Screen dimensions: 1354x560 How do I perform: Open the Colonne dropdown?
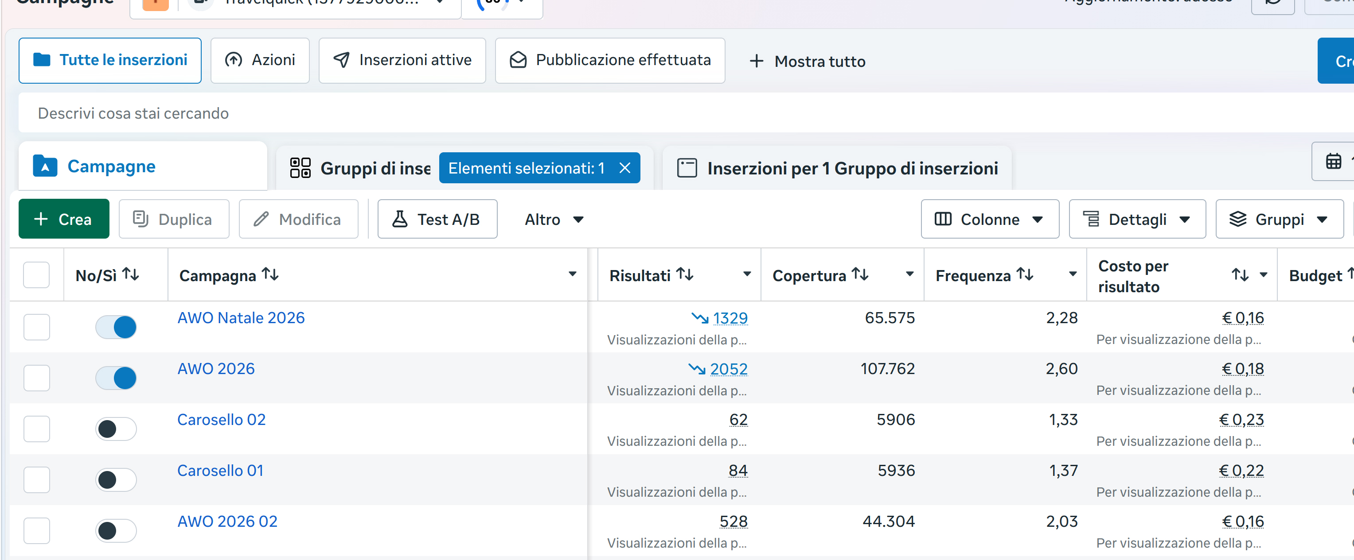click(990, 219)
